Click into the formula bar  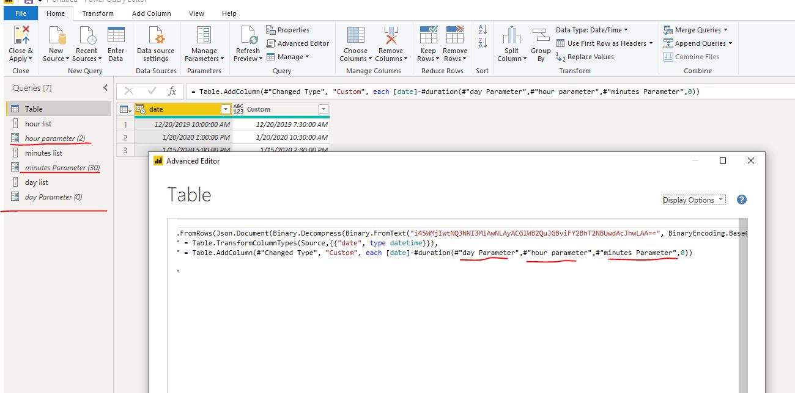(490, 91)
